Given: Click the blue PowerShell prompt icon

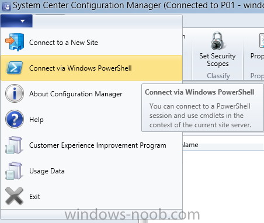Looking at the screenshot, I should pyautogui.click(x=15, y=68).
